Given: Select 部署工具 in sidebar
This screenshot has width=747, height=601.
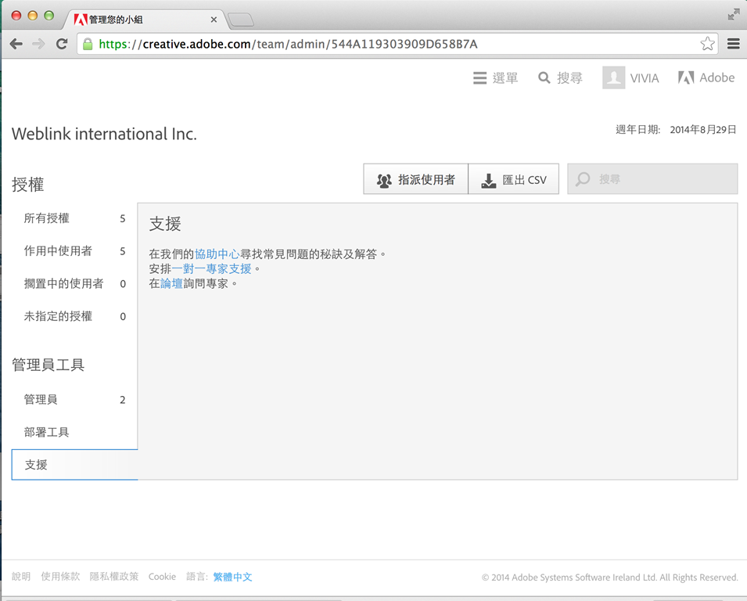Looking at the screenshot, I should [x=75, y=432].
